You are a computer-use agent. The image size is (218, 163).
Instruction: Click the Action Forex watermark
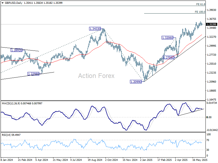pos(96,76)
